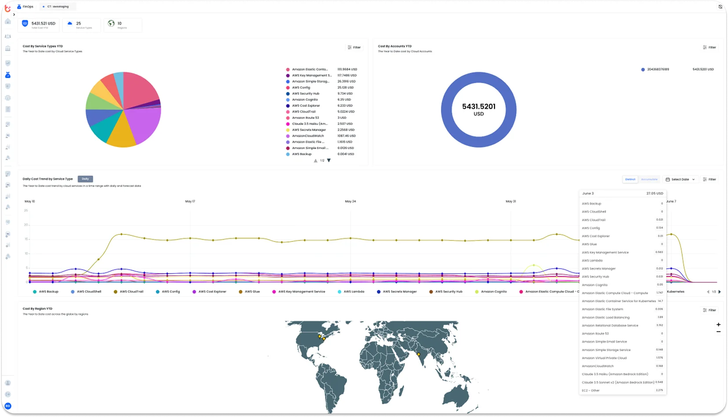The height and width of the screenshot is (417, 728).
Task: Toggle the Daily mode on the cost trend chart
Action: [85, 179]
